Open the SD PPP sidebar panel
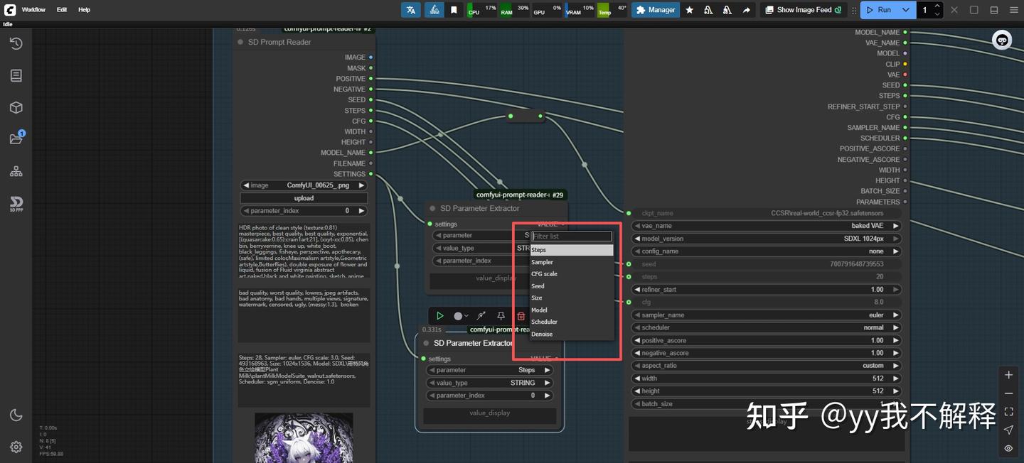 (16, 204)
